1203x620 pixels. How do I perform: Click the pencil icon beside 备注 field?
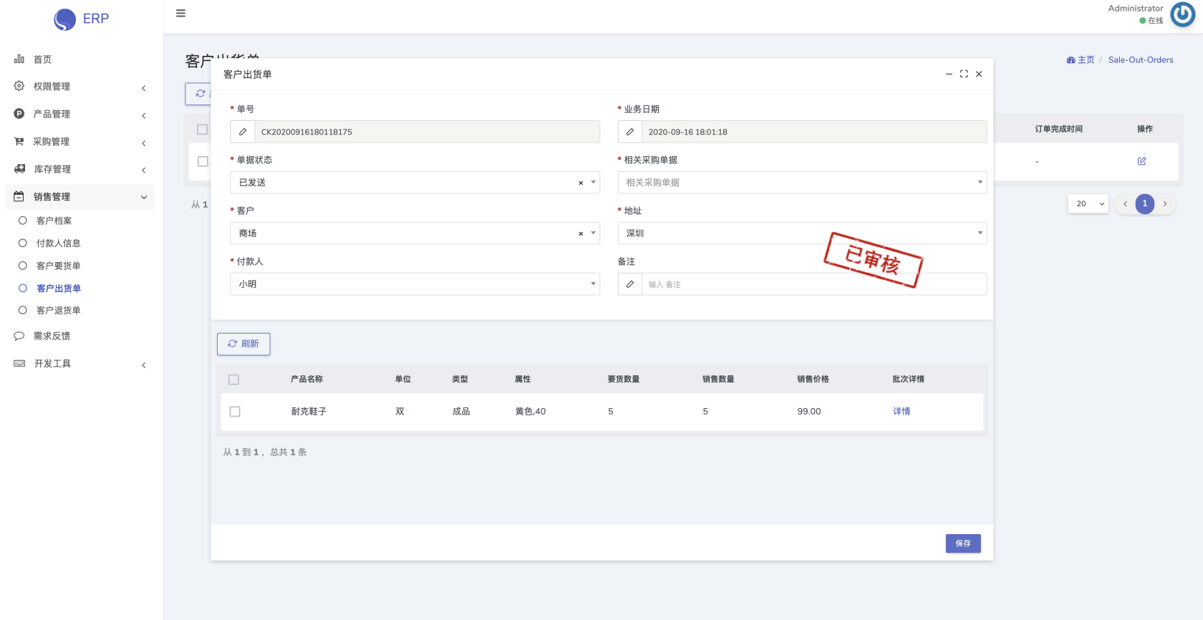tap(630, 284)
